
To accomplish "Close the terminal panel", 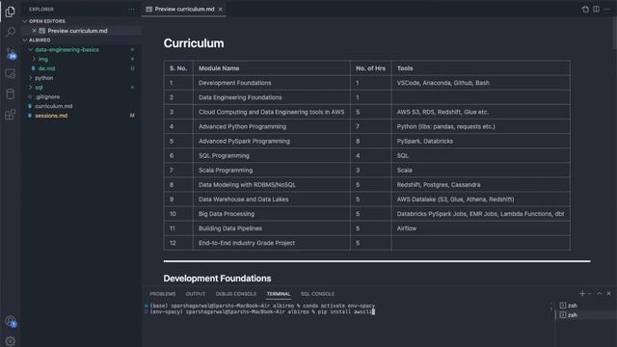I will pyautogui.click(x=608, y=293).
